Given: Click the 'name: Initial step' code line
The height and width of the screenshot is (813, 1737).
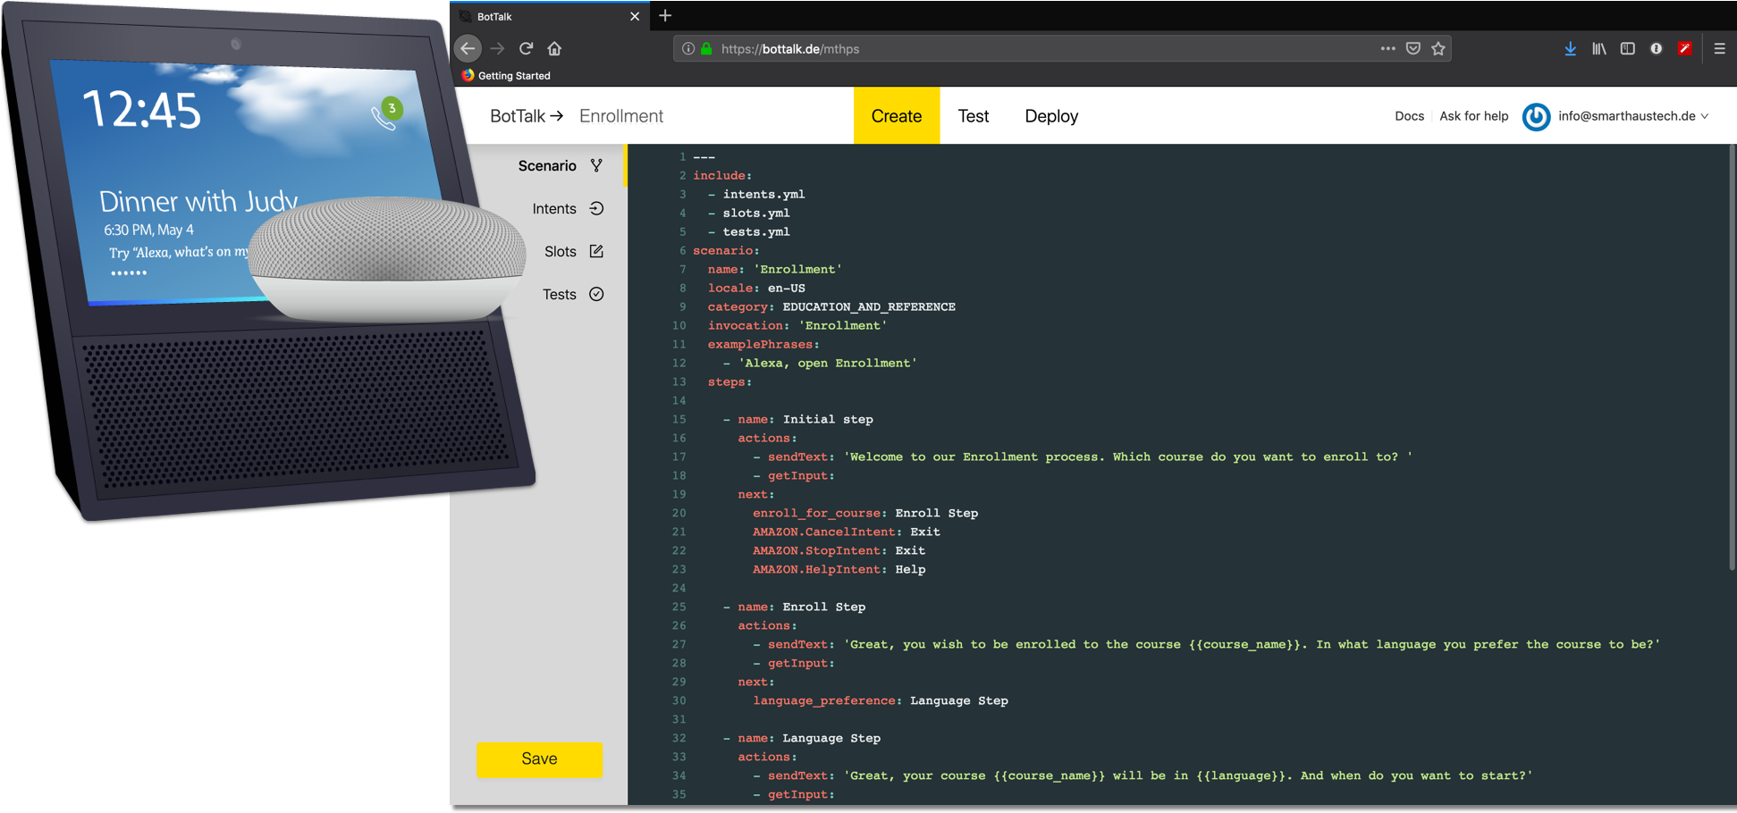Looking at the screenshot, I should coord(798,419).
